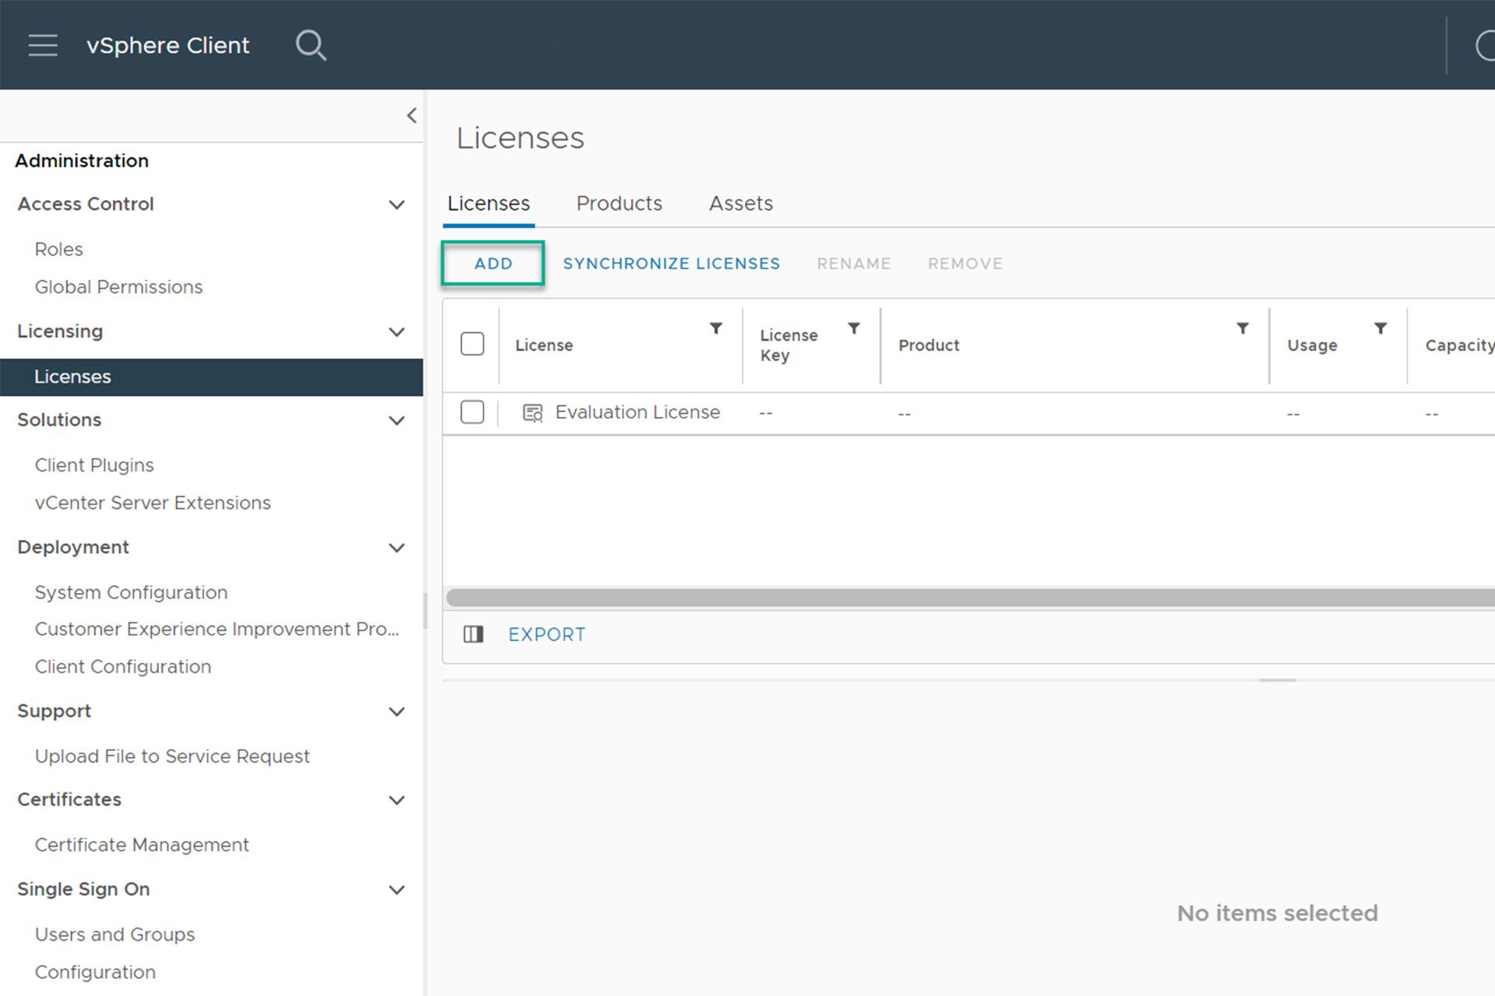Viewport: 1495px width, 996px height.
Task: Click the License column header
Action: (x=543, y=345)
